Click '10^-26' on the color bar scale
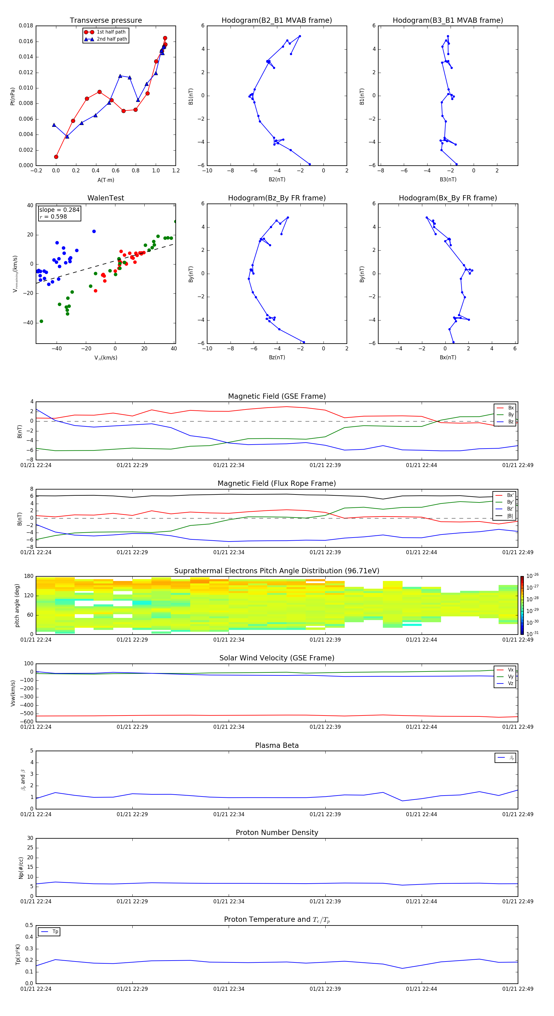This screenshot has height=1016, width=554. pos(532,576)
